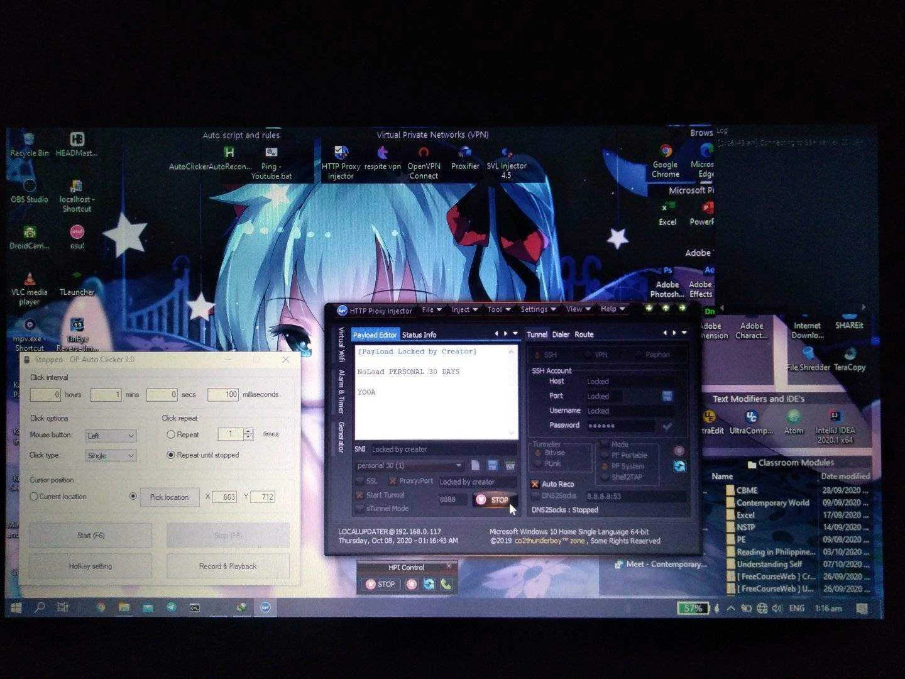905x679 pixels.
Task: Open the Ping - Youtube.bat file icon
Action: (x=271, y=162)
